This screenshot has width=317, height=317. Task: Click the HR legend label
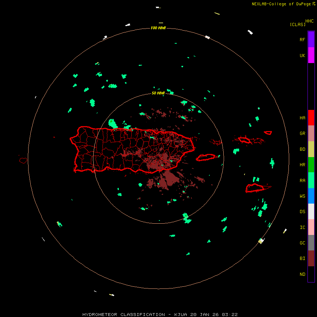tap(302, 165)
